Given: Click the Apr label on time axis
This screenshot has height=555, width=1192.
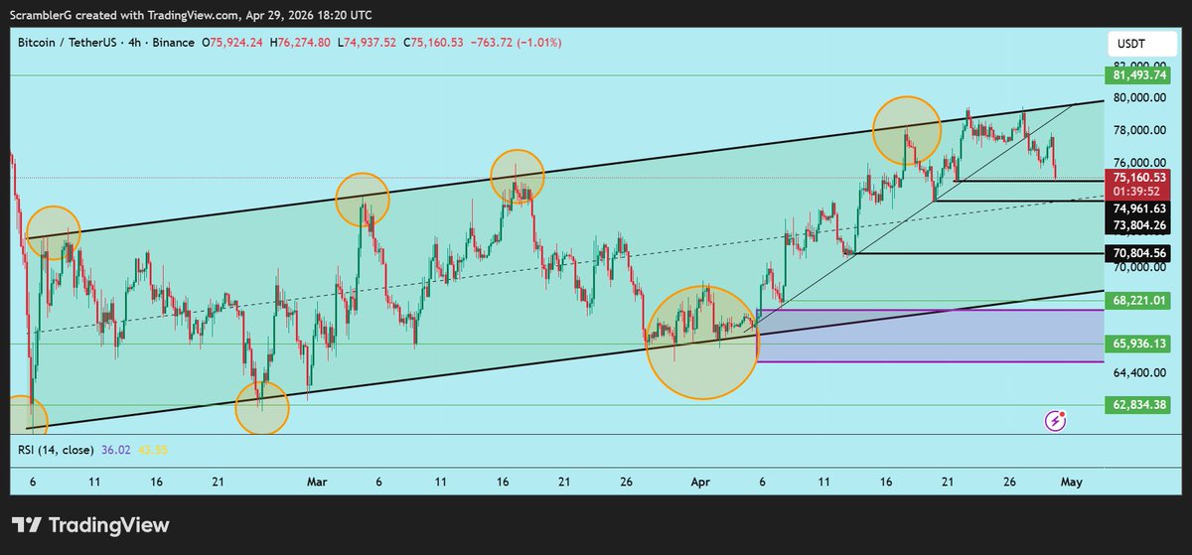Looking at the screenshot, I should 700,482.
